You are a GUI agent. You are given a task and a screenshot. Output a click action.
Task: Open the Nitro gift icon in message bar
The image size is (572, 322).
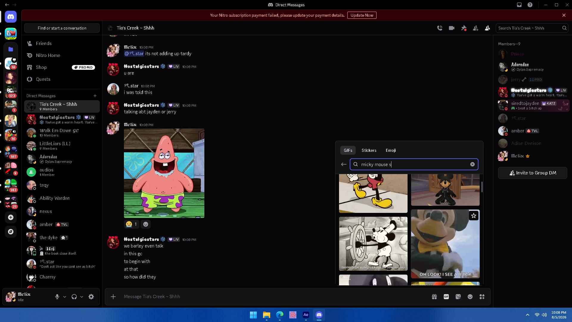(x=434, y=297)
